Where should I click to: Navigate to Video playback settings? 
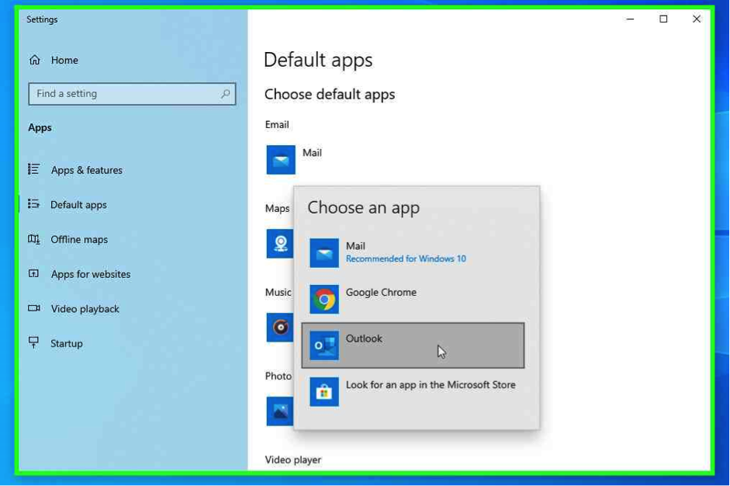point(85,309)
